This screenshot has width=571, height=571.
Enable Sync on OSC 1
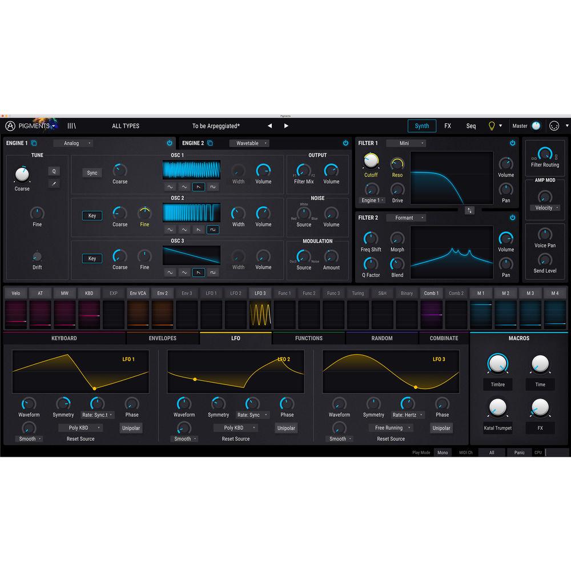[92, 172]
